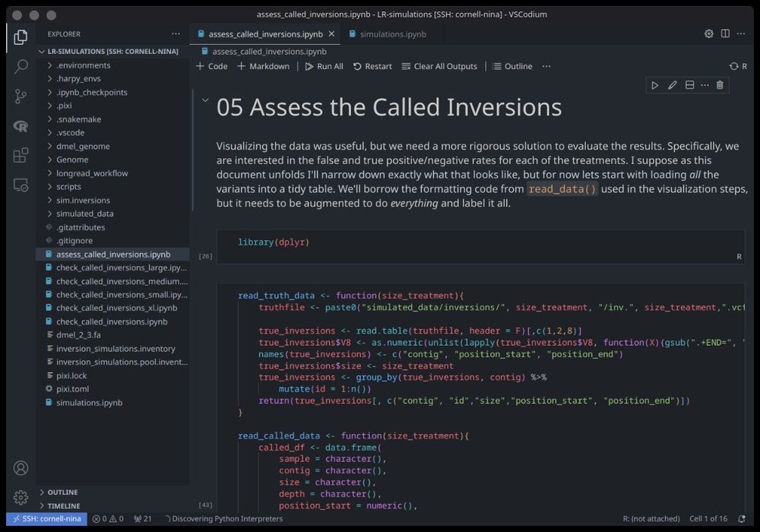
Task: Open the notifications bell in the status bar
Action: pyautogui.click(x=742, y=519)
